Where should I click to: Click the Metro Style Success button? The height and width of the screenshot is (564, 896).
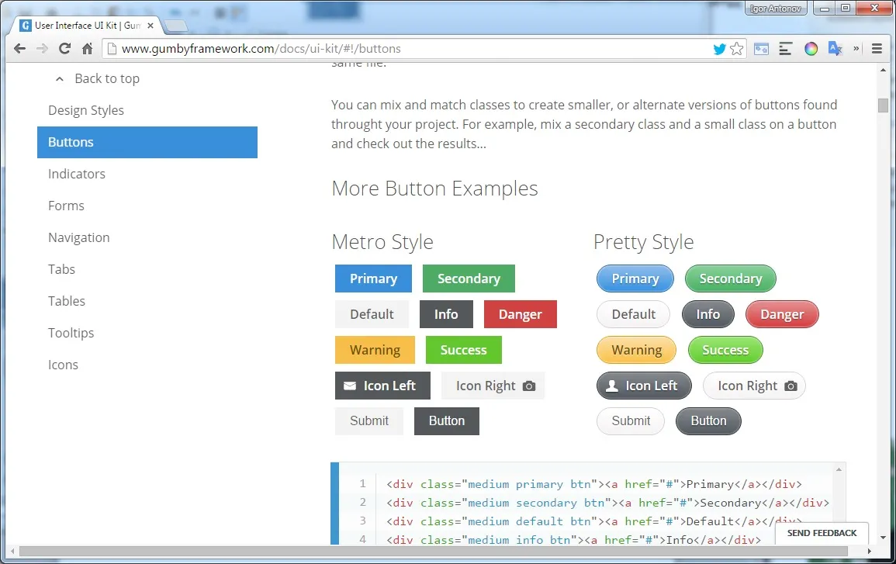[x=463, y=350]
